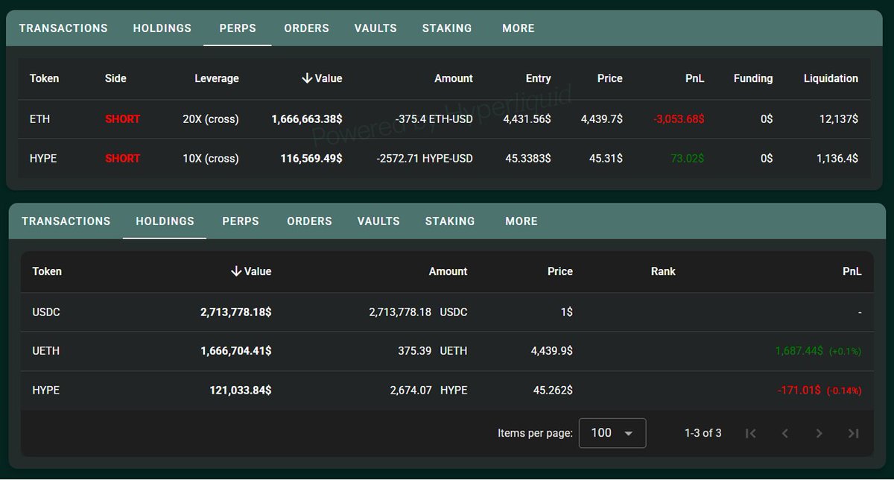Sort holdings by Rank header
Viewport: 894px width, 480px height.
click(x=663, y=271)
